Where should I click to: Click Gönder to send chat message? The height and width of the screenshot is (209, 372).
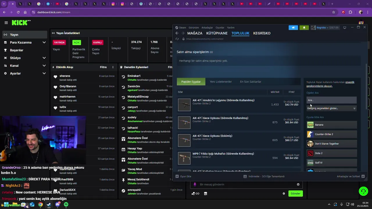click(296, 194)
